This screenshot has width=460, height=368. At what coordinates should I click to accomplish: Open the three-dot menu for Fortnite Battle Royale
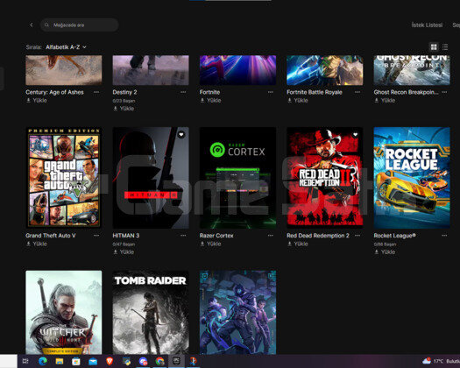click(357, 92)
